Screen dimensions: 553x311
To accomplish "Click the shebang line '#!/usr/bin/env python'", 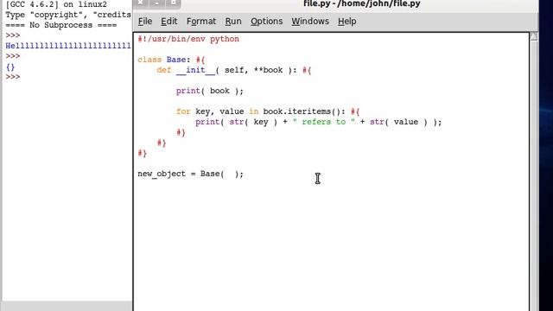I will [188, 39].
